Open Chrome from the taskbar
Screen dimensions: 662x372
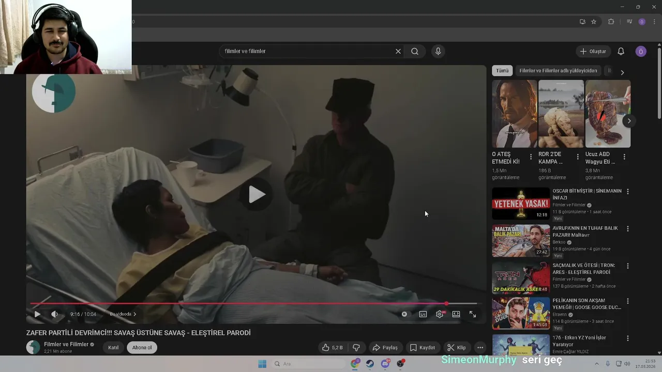coord(355,364)
